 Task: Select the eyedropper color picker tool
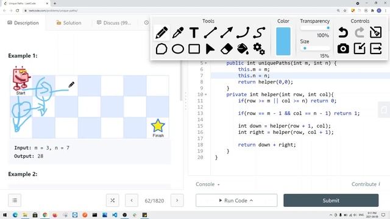point(178,32)
